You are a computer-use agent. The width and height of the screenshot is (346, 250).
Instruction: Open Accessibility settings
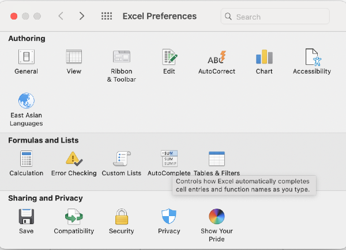coord(312,57)
